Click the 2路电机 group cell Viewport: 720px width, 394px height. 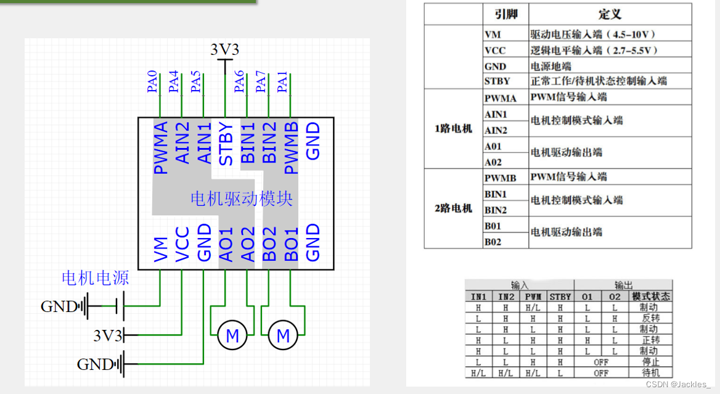click(453, 208)
